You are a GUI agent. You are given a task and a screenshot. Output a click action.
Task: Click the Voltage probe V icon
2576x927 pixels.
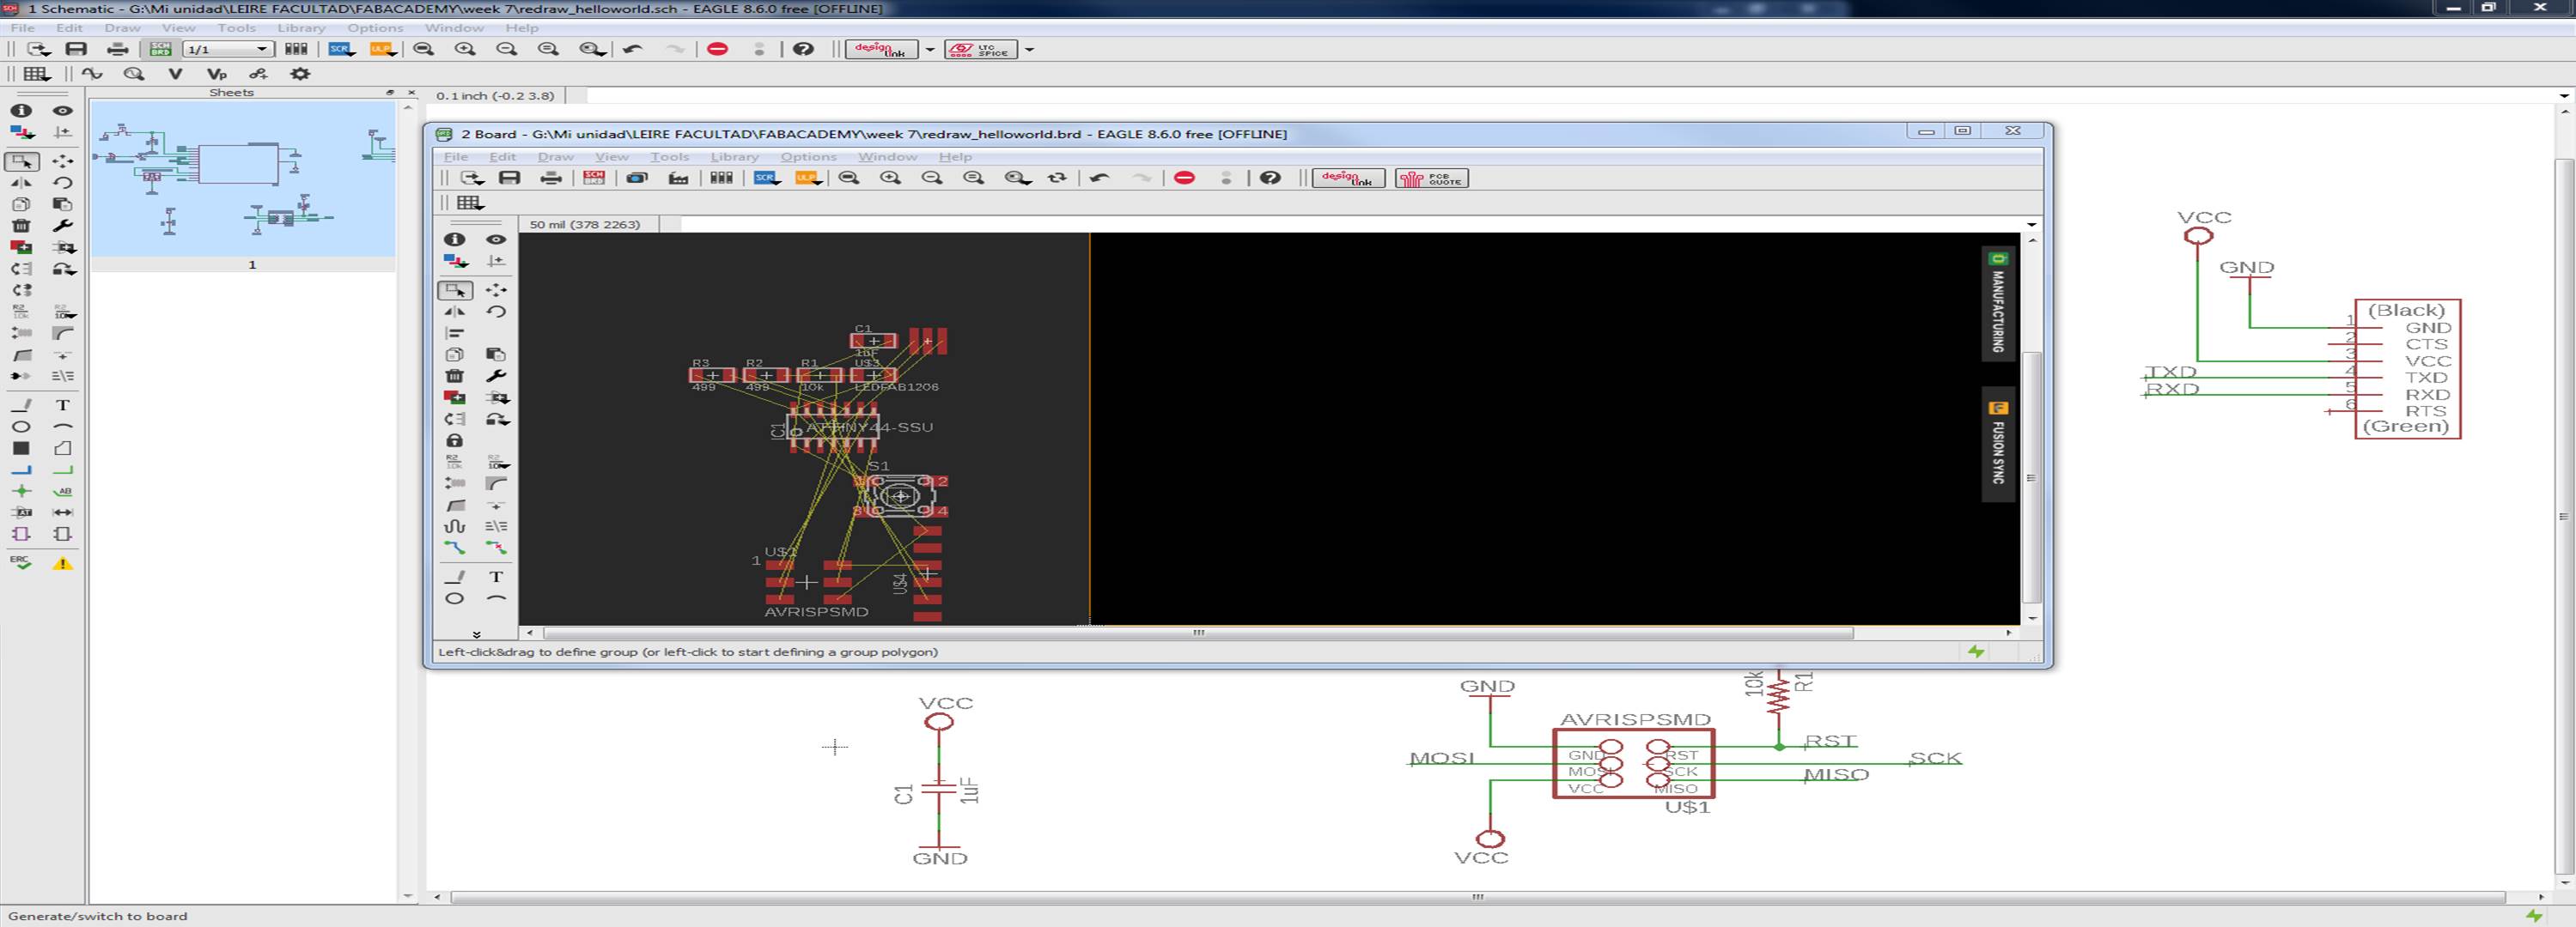click(175, 74)
